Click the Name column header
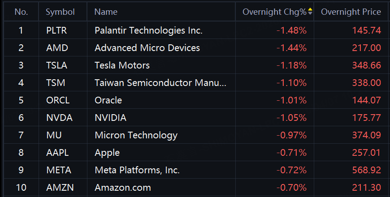The width and height of the screenshot is (390, 197). pyautogui.click(x=106, y=12)
